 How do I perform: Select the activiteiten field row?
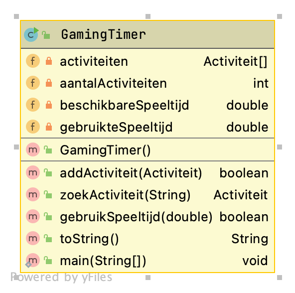[x=147, y=61]
